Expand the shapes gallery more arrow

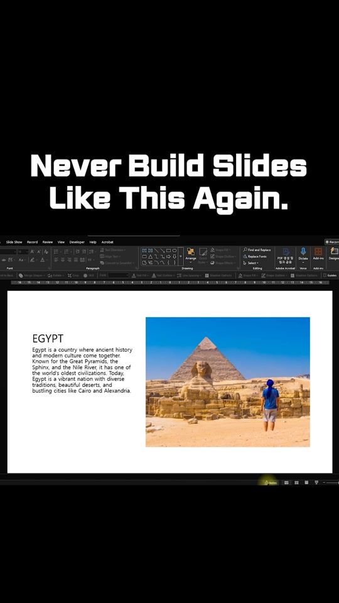tap(181, 256)
